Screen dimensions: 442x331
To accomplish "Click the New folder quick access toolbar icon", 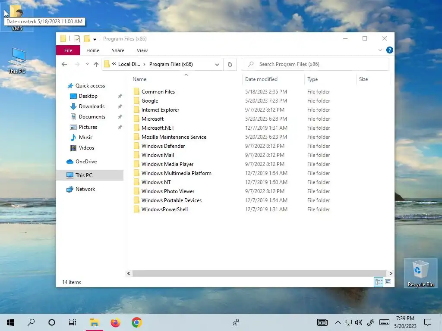I will pyautogui.click(x=87, y=39).
